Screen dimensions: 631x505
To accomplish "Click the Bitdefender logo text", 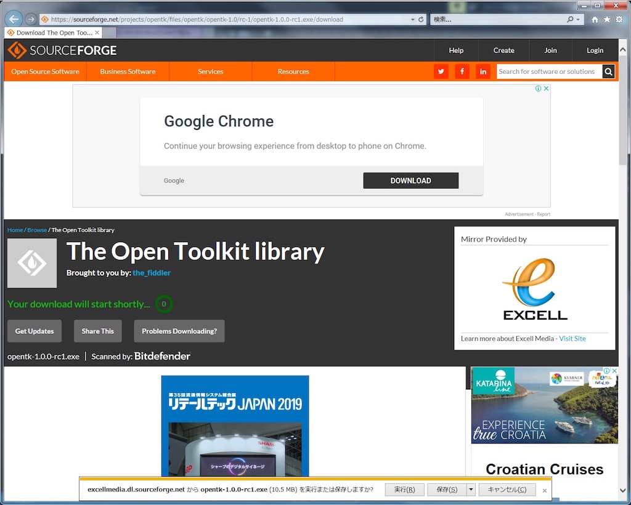I will coord(162,356).
